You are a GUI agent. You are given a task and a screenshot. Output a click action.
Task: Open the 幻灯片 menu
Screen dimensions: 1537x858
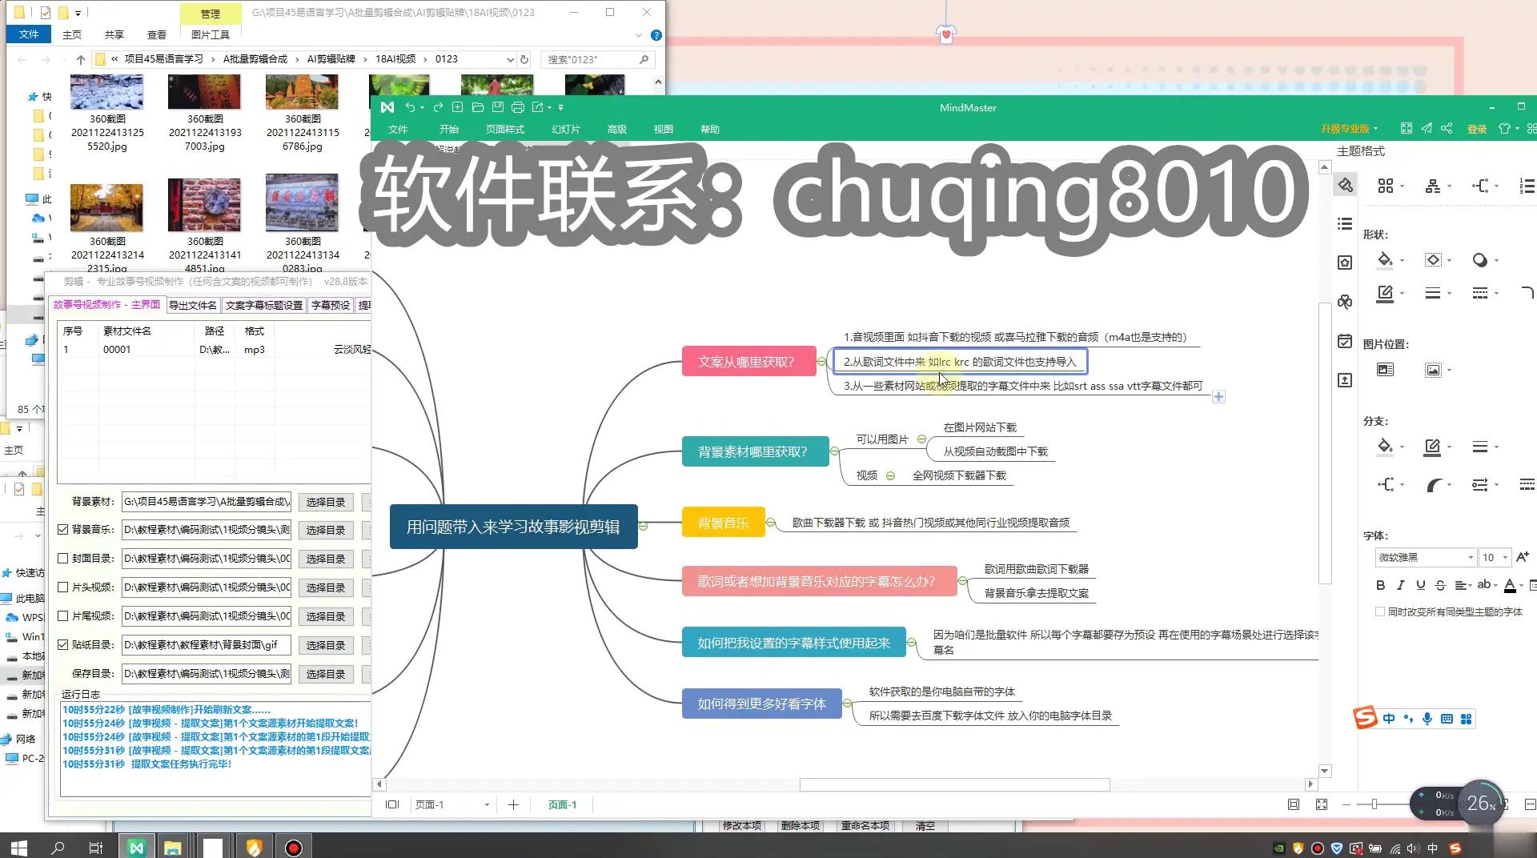pyautogui.click(x=566, y=129)
